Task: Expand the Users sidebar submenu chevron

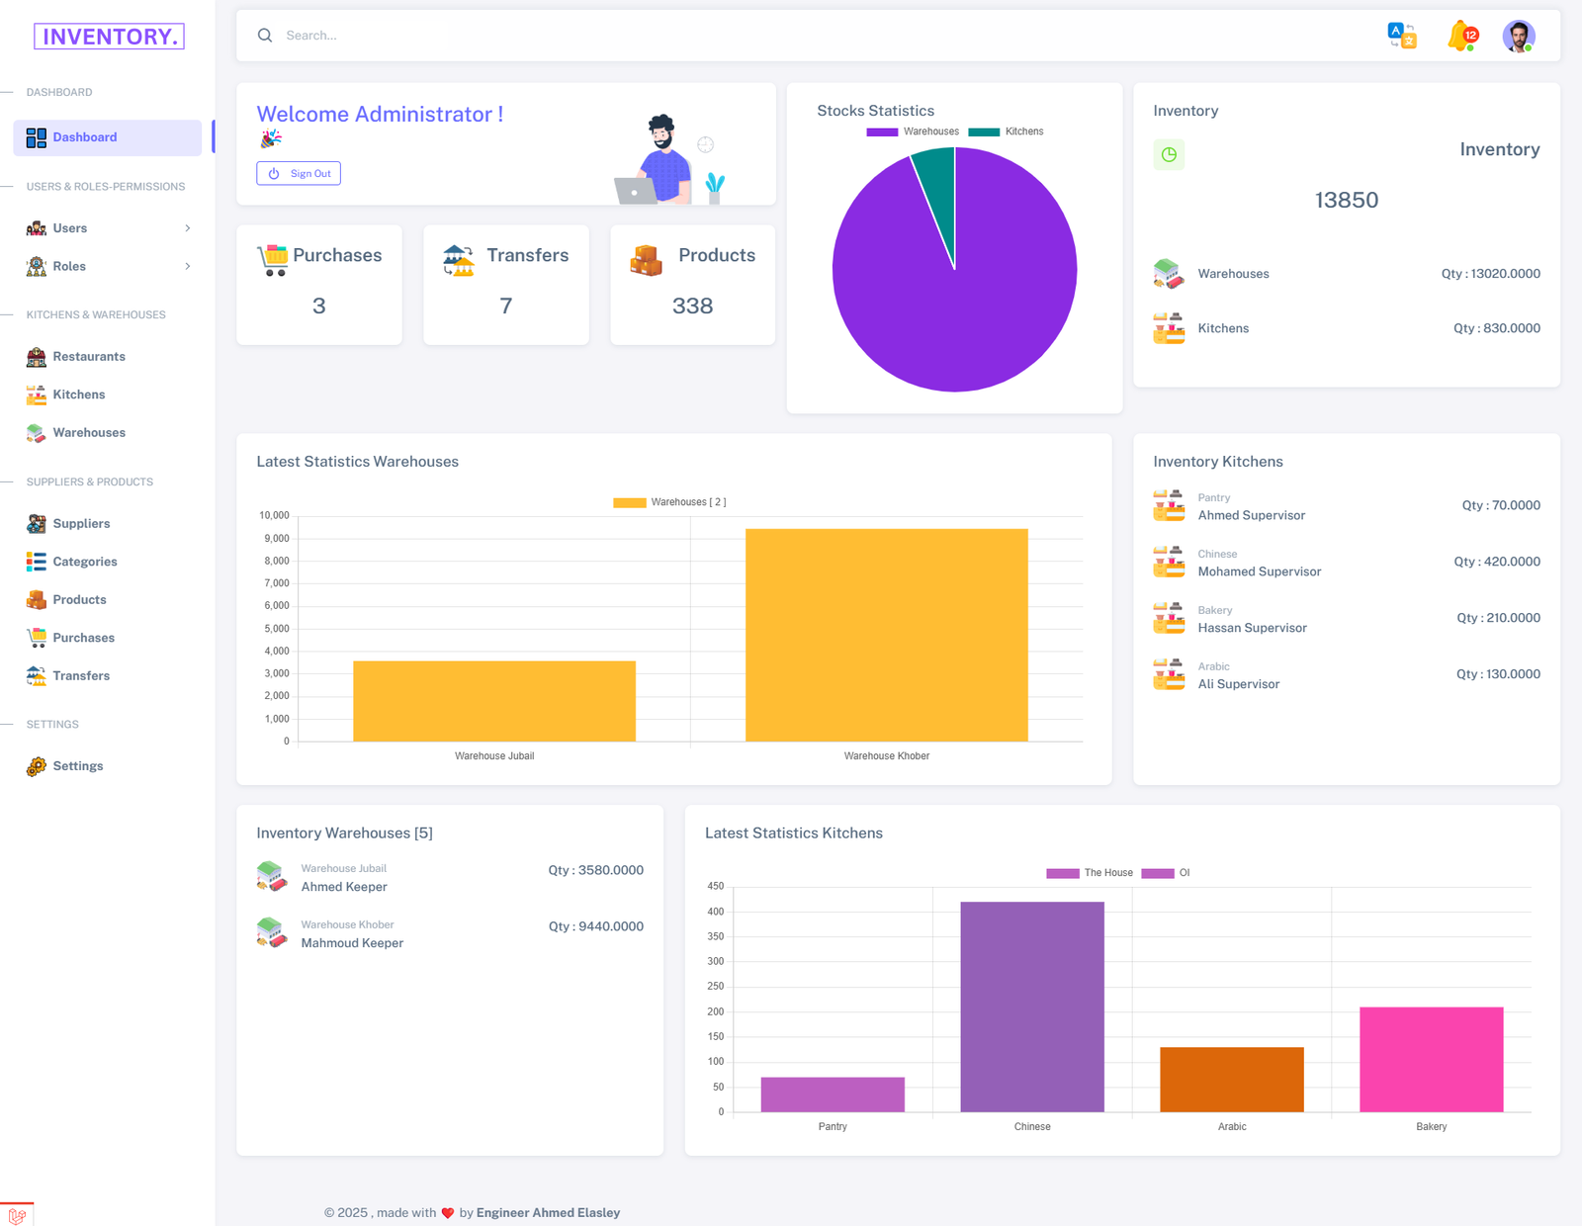Action: coord(187,228)
